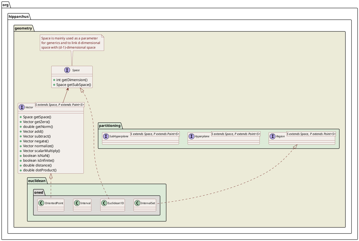This screenshot has width=359, height=241.
Task: Click the 'Vector add()' method text
Action: coord(33,132)
